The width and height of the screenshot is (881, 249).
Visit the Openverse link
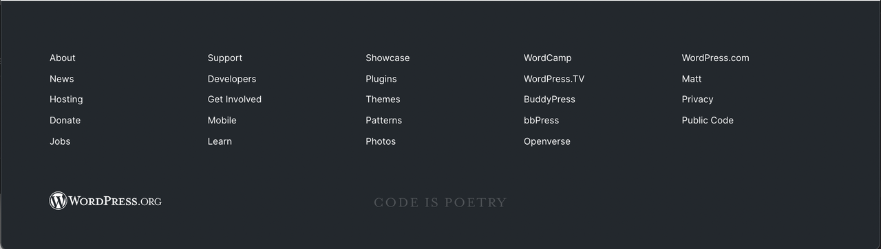[547, 141]
